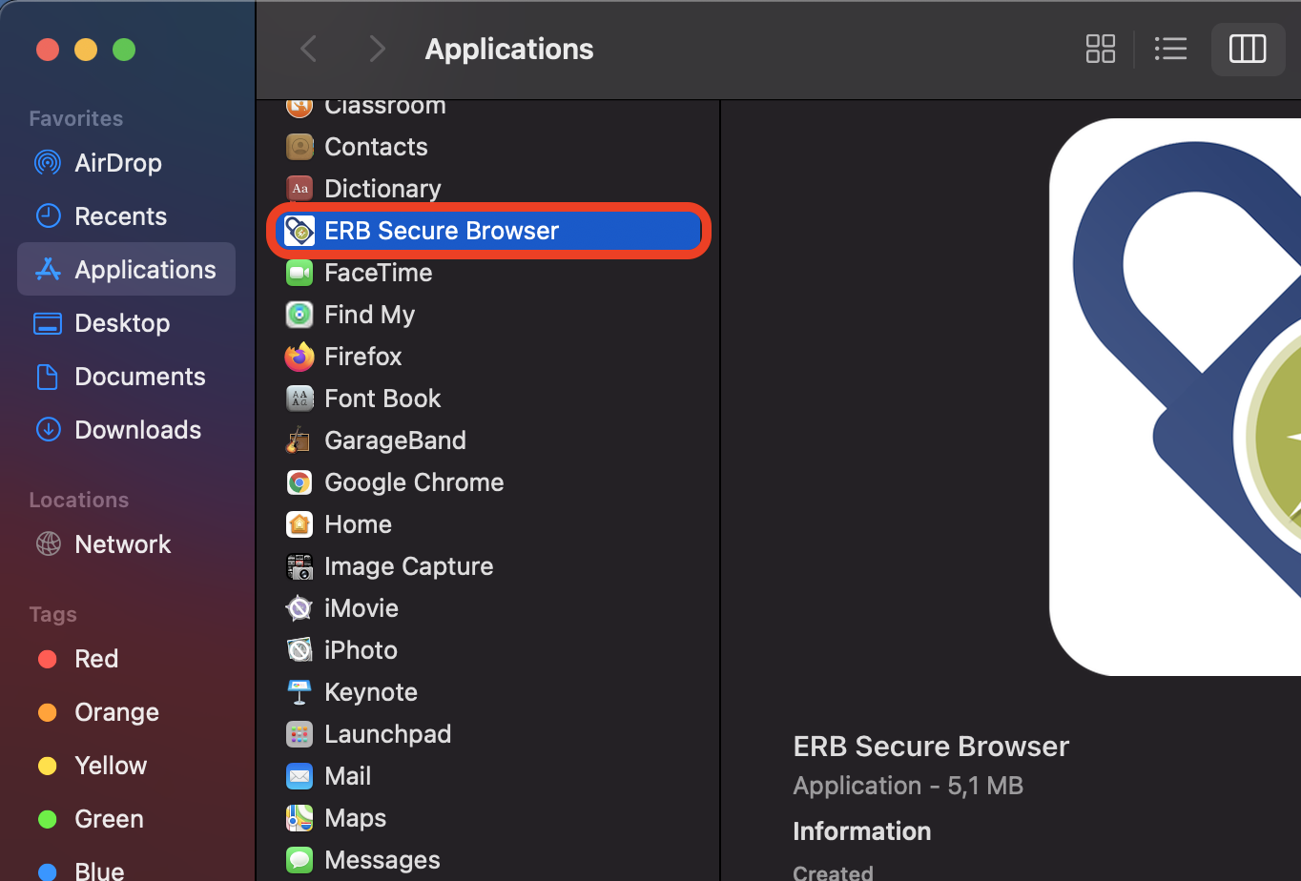Open Network under Locations
This screenshot has height=881, width=1301.
(122, 544)
